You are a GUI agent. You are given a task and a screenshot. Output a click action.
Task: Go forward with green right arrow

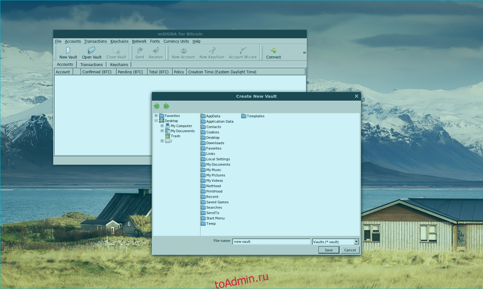point(166,106)
